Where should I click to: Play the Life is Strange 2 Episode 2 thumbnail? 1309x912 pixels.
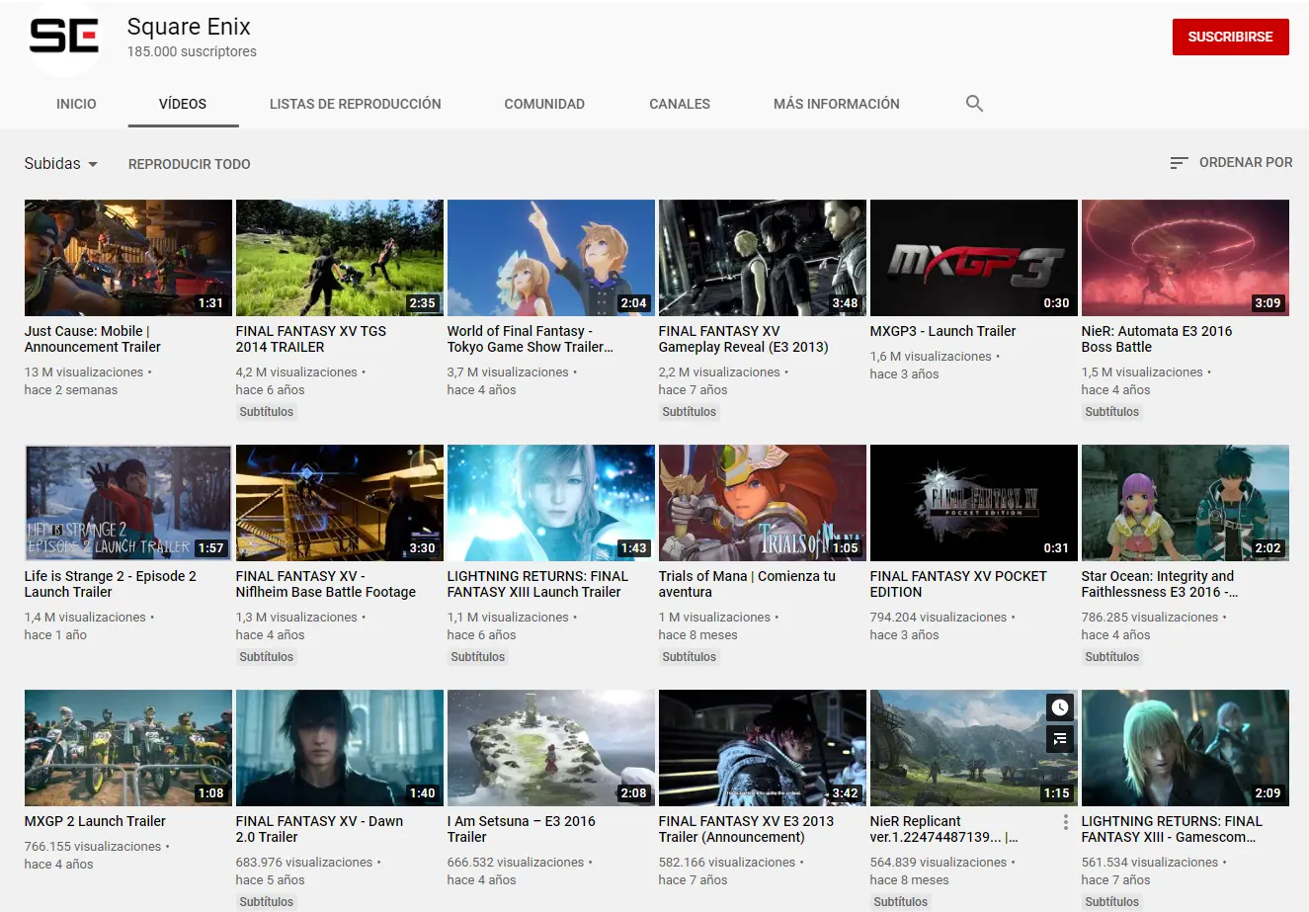[x=128, y=503]
